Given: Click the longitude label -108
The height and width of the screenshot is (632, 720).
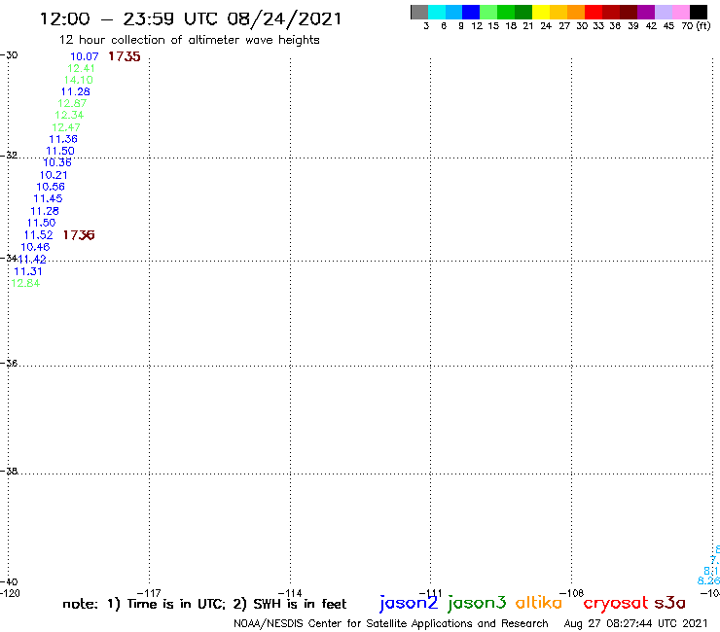Looking at the screenshot, I should click(572, 593).
